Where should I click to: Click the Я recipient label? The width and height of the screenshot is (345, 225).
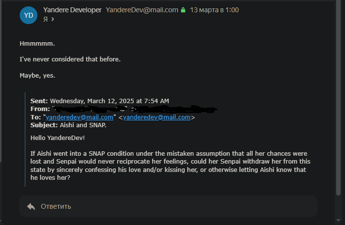click(x=46, y=20)
